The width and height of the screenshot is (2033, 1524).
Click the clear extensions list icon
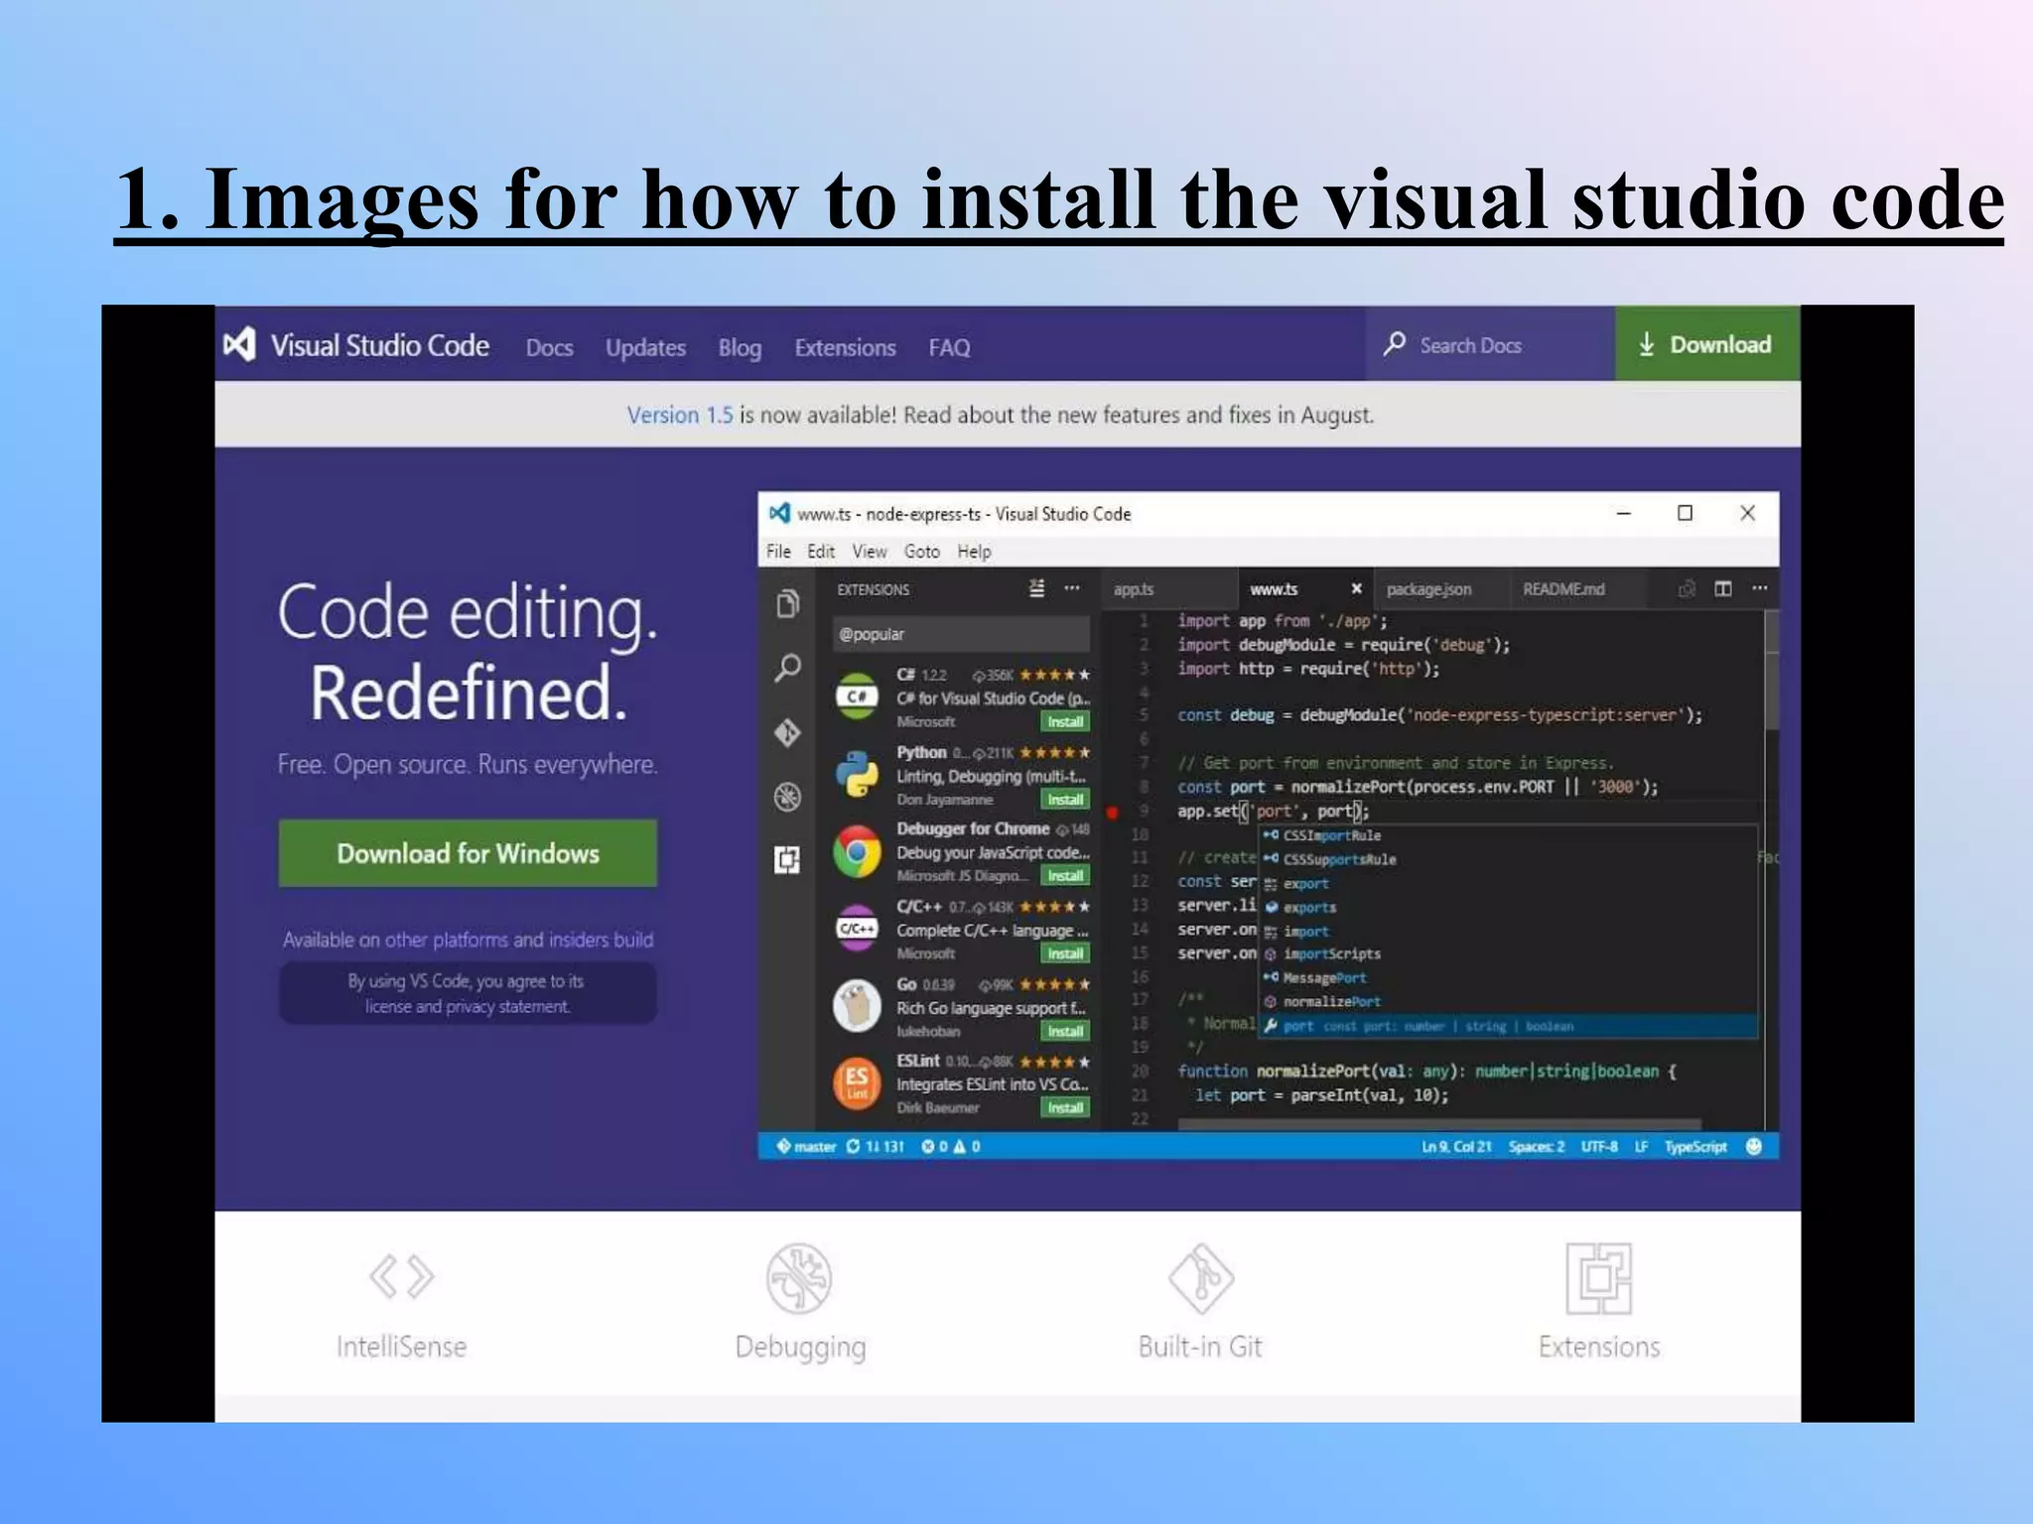click(x=1036, y=588)
